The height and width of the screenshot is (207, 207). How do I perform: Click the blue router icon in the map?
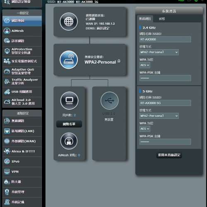tap(69, 60)
